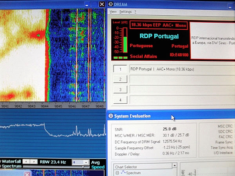The image size is (235, 176).
Task: Click the RDP Portugal station name display
Action: [159, 36]
